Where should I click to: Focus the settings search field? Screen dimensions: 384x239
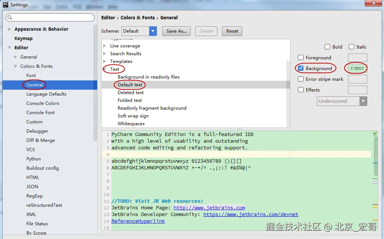coord(50,17)
